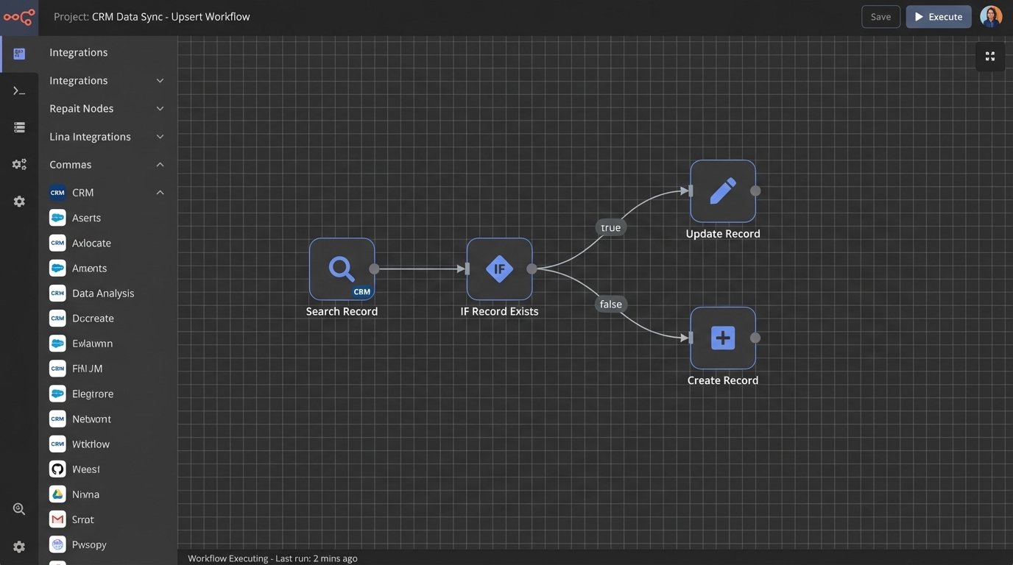The image size is (1013, 565).
Task: Select the IF Record Exists node
Action: point(499,269)
